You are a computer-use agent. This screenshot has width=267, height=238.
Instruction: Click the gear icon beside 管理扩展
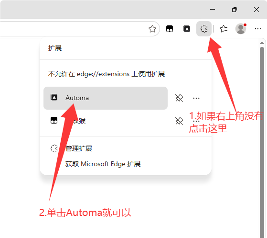pyautogui.click(x=54, y=148)
